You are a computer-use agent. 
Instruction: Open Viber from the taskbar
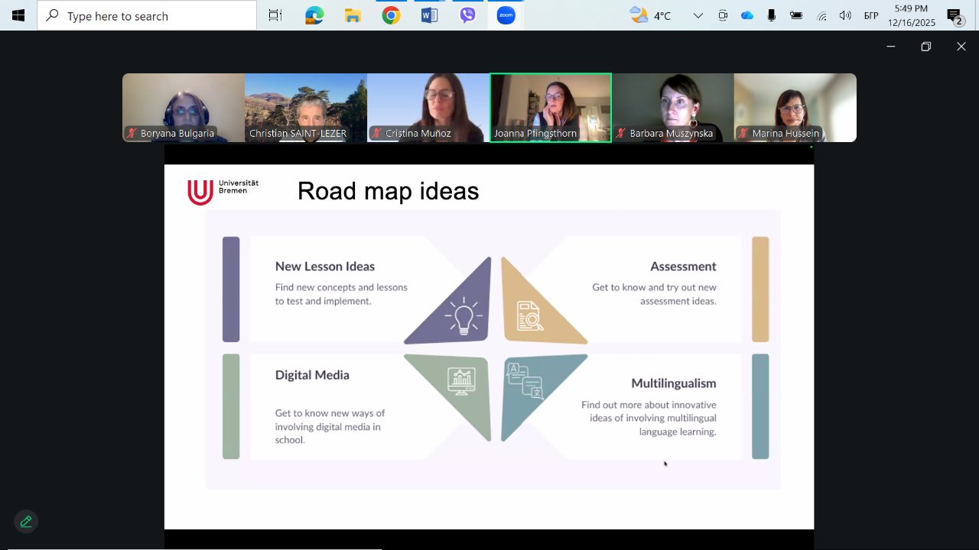467,15
